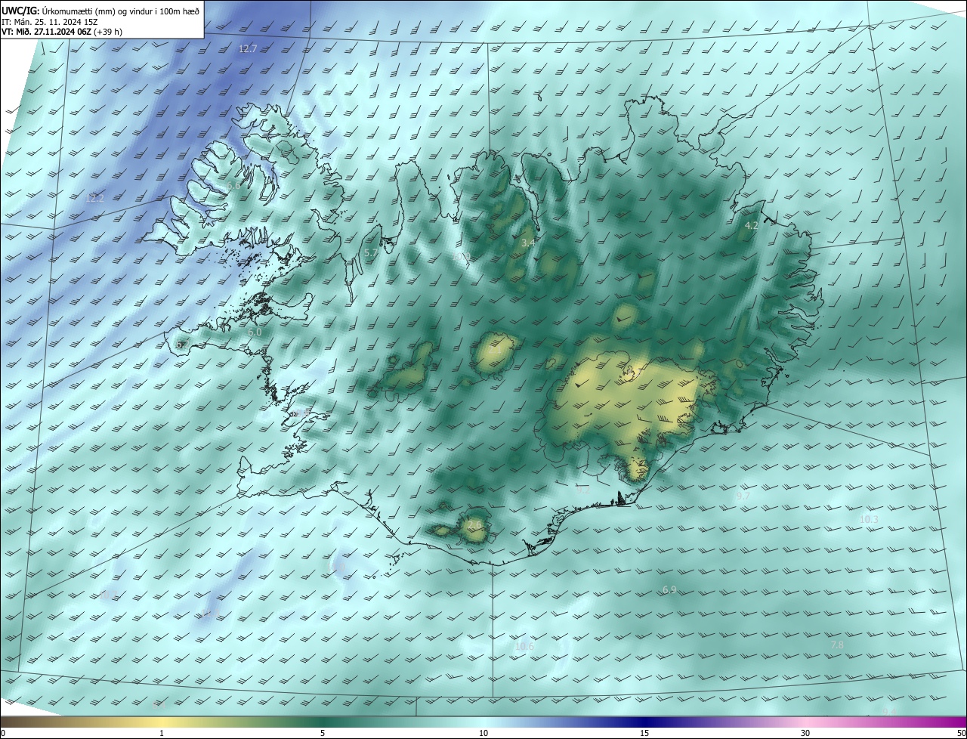Click the 5.7 value label near Húnaflói bay
Viewport: 967px width, 739px height.
(x=370, y=252)
